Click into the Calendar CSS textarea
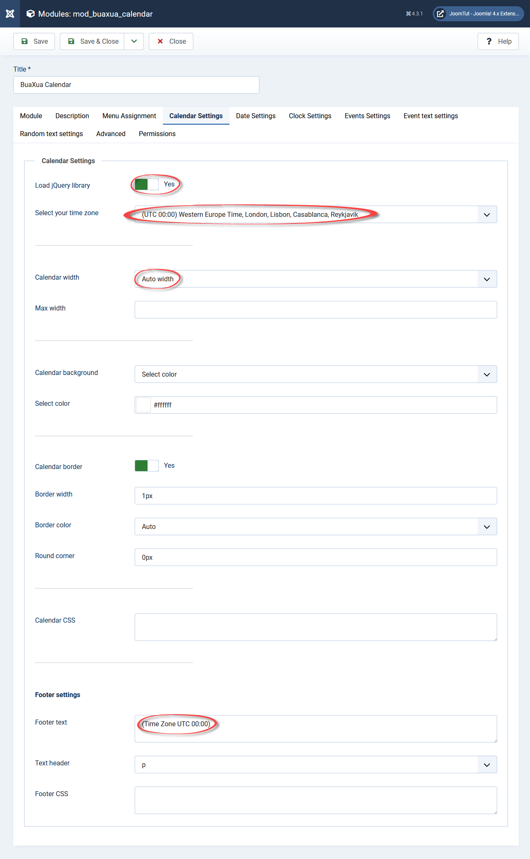 coord(316,627)
